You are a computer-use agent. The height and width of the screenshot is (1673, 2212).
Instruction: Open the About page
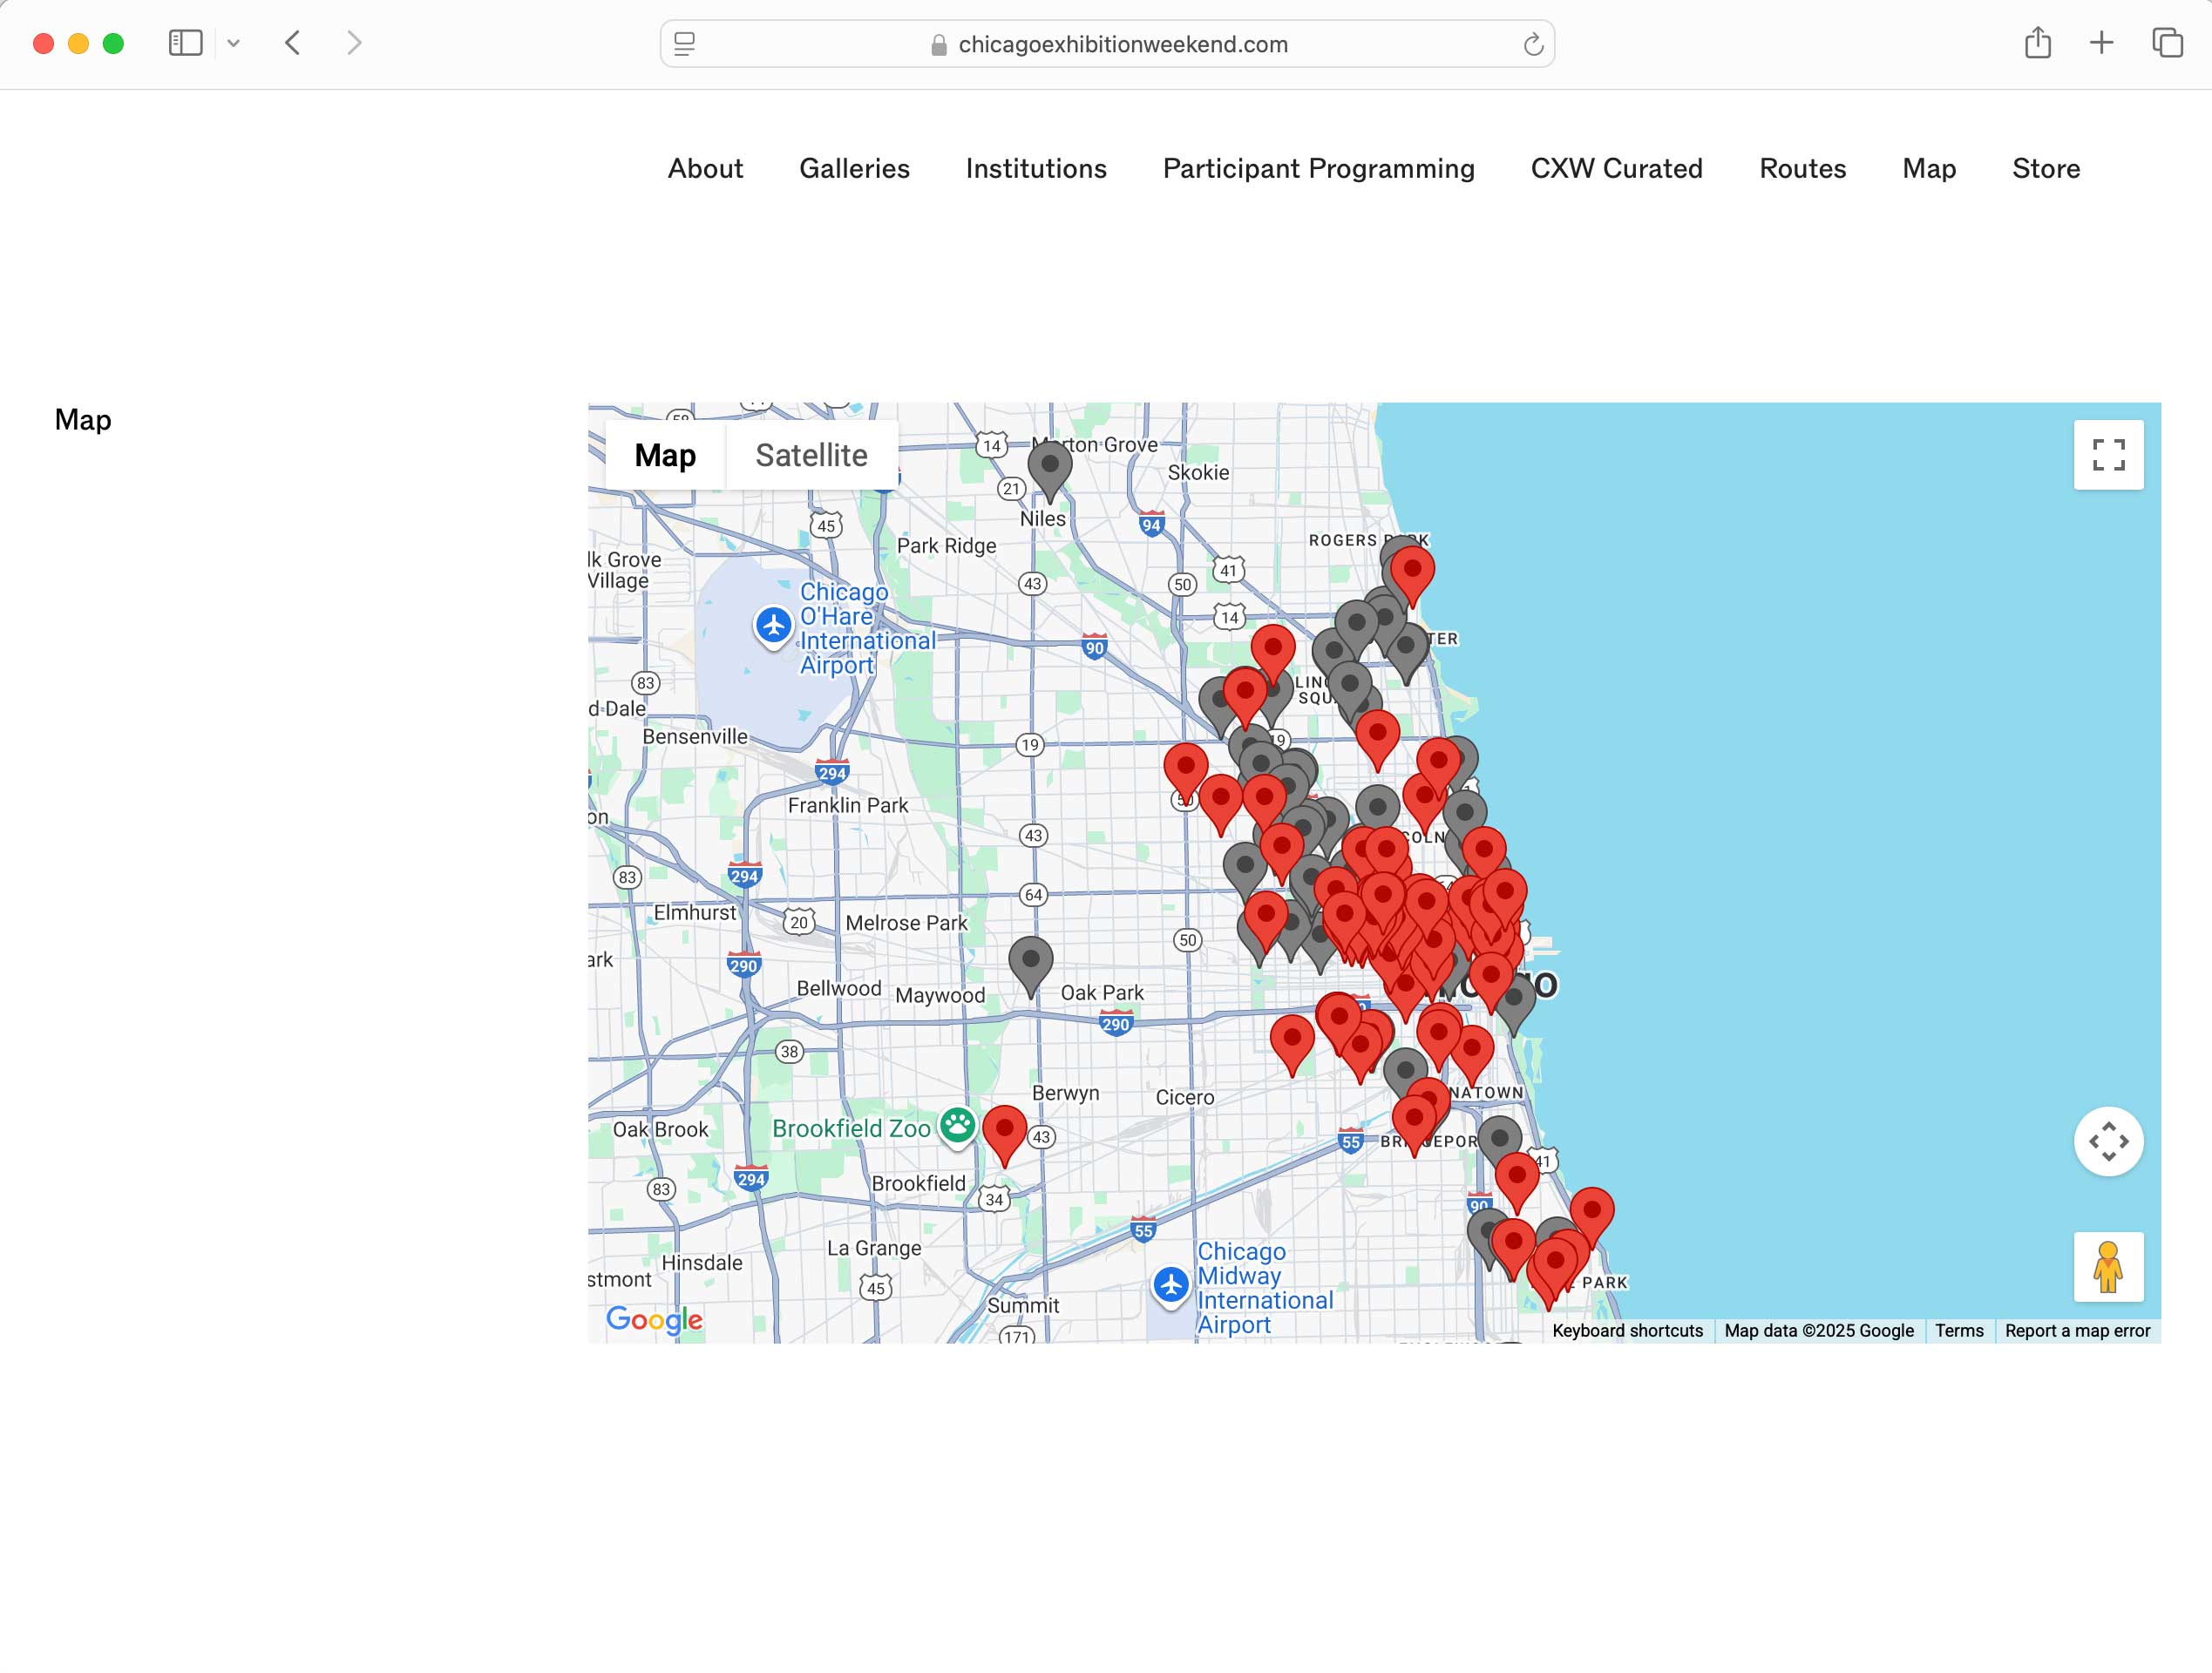coord(705,168)
